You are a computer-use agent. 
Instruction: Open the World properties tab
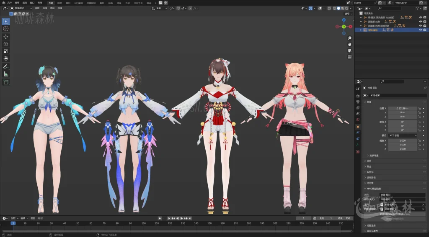(x=358, y=120)
